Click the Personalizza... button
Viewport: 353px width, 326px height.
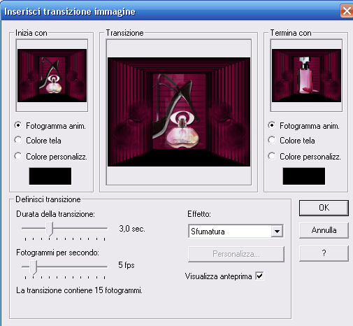coord(236,254)
